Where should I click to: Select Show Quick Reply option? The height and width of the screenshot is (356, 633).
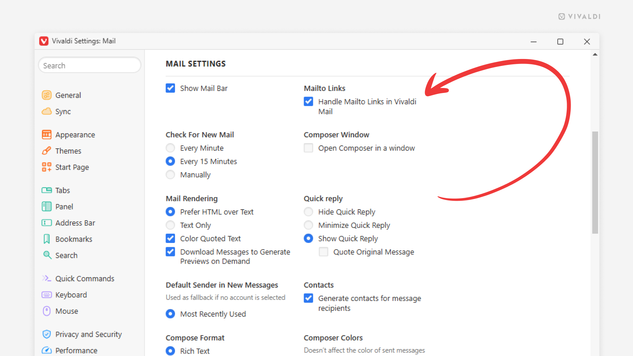[308, 238]
